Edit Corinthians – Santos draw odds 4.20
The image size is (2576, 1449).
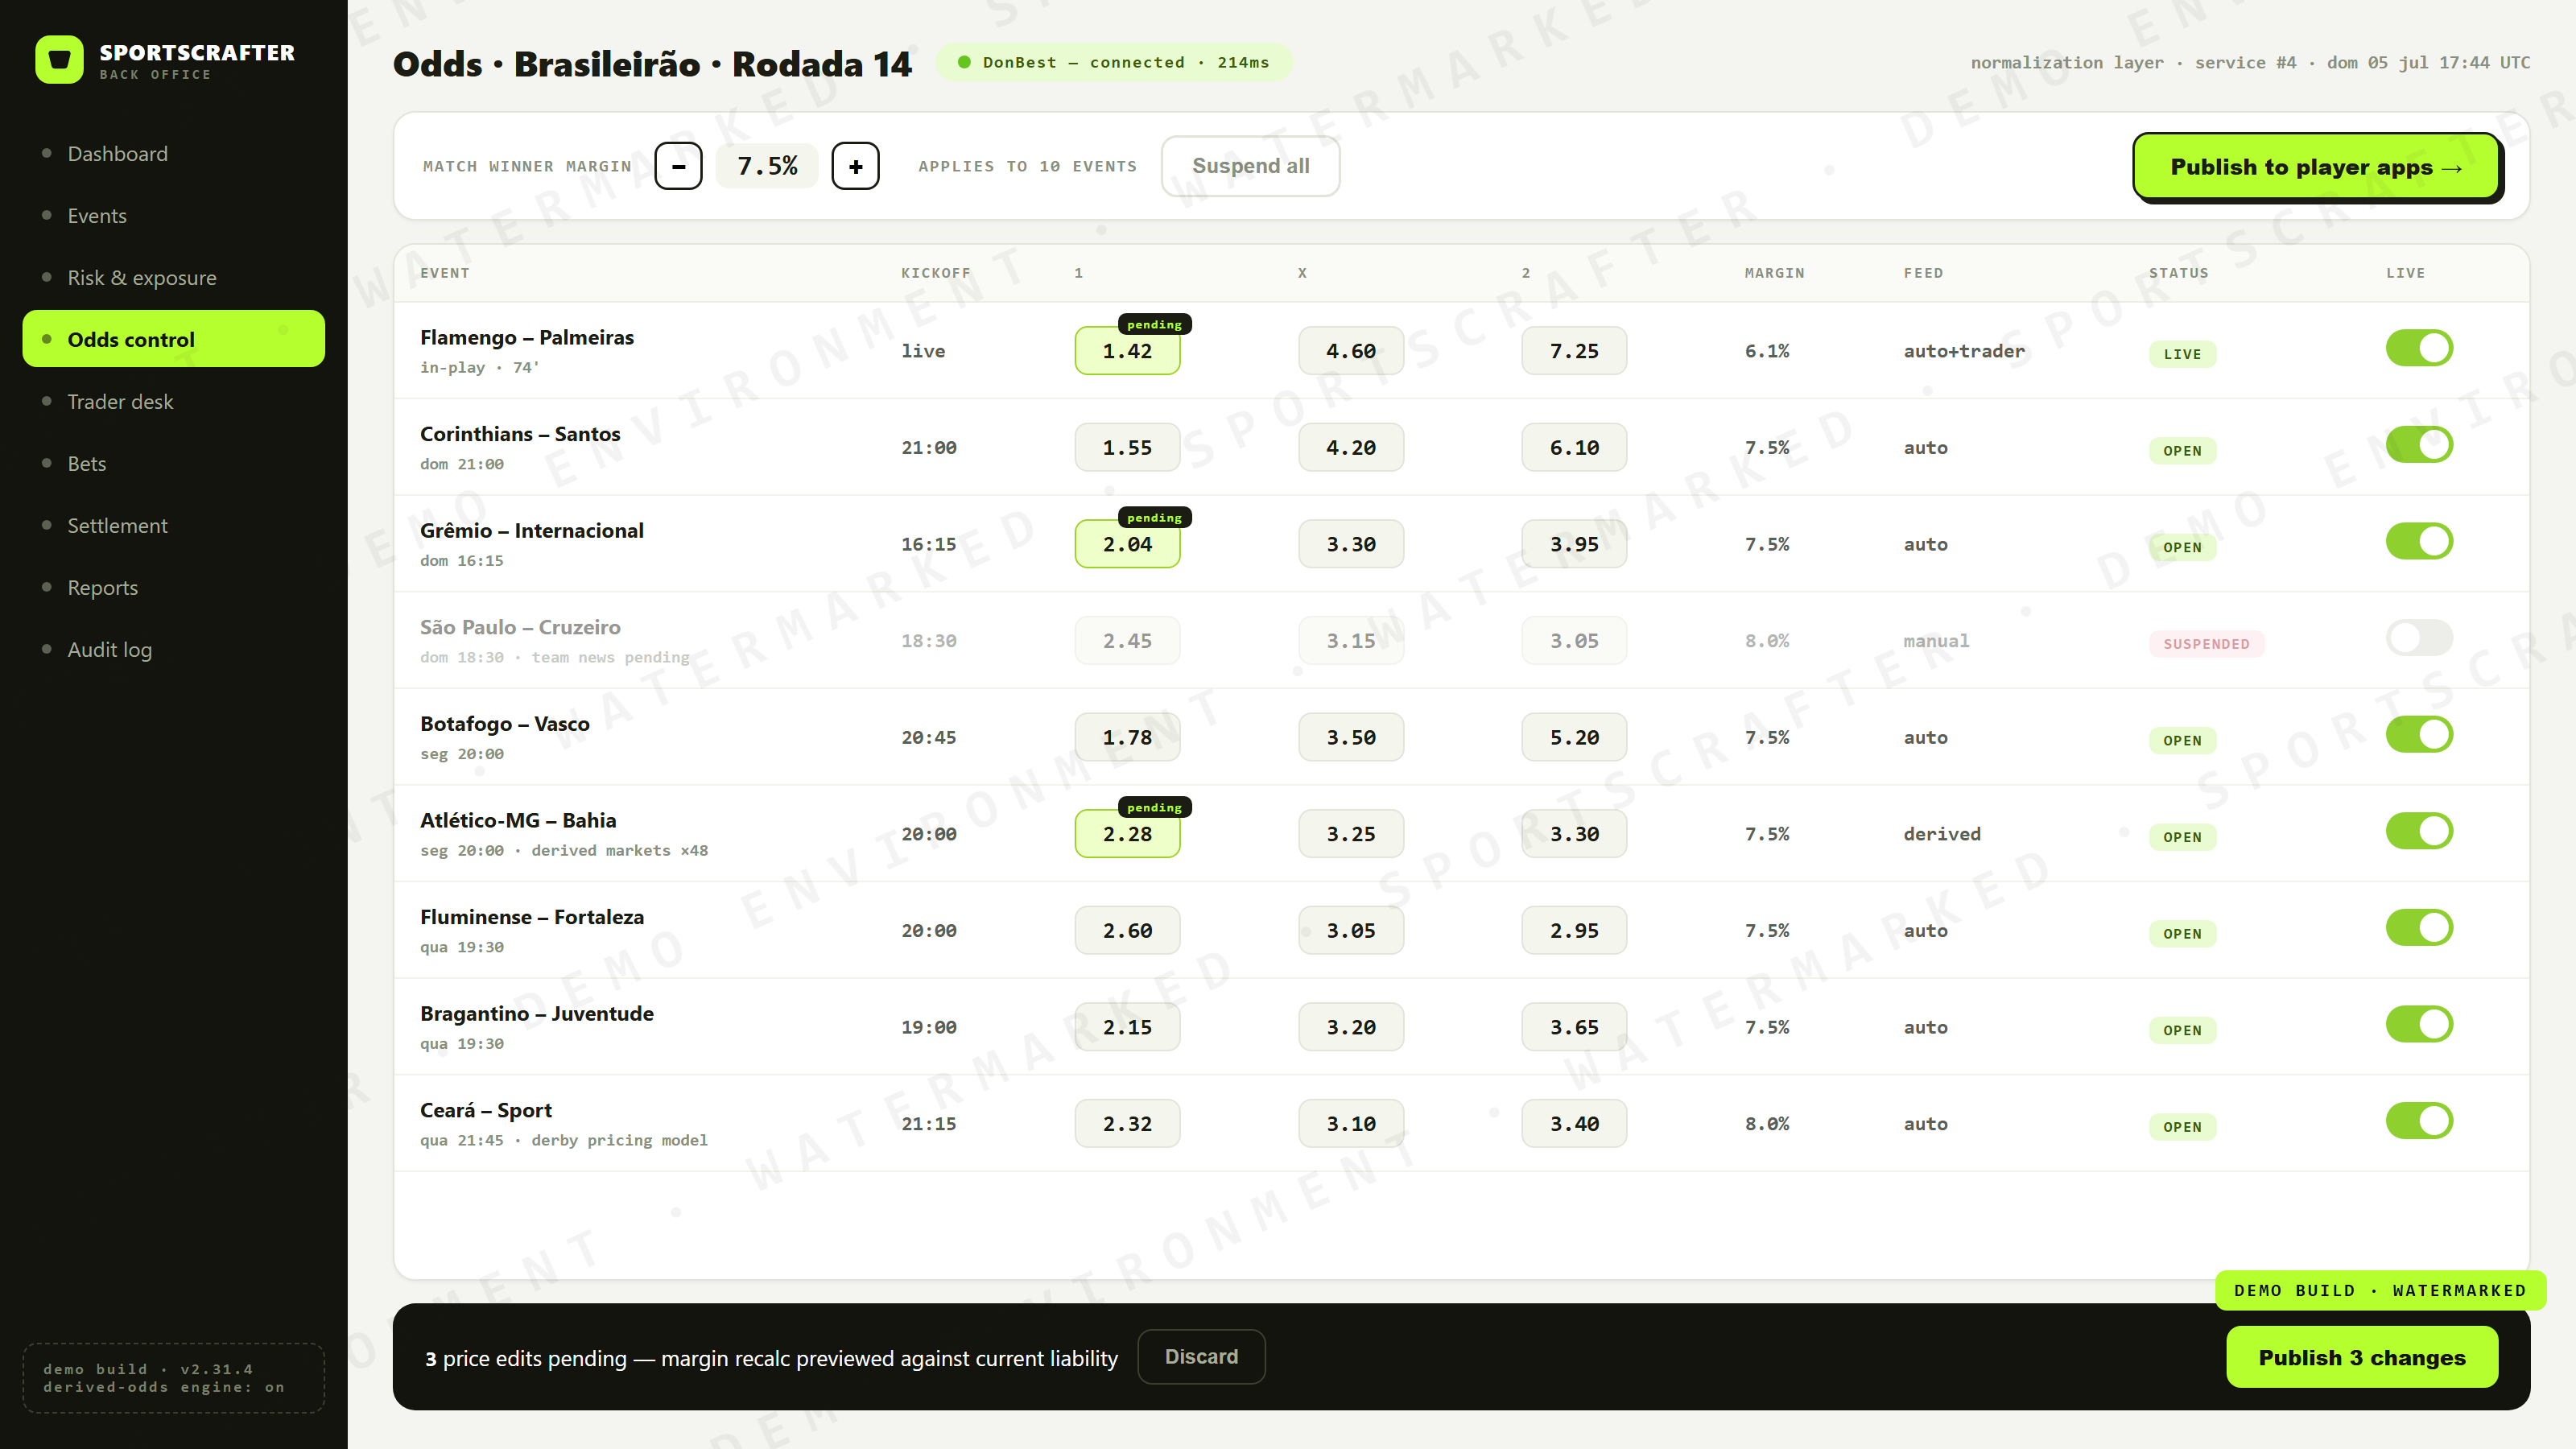click(1350, 447)
